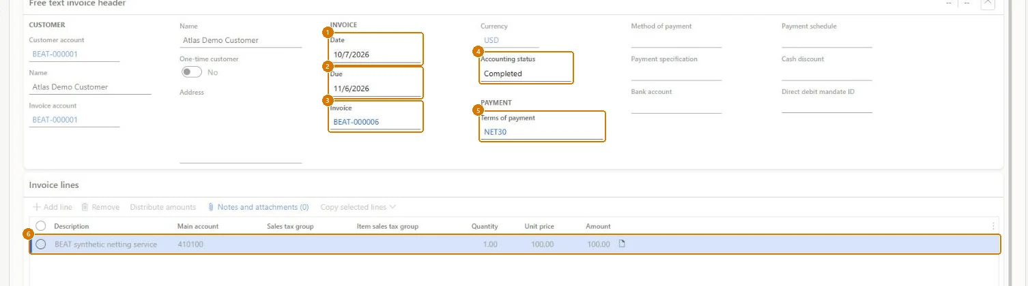Click the Payment schedule field
1028x286 pixels.
point(827,40)
